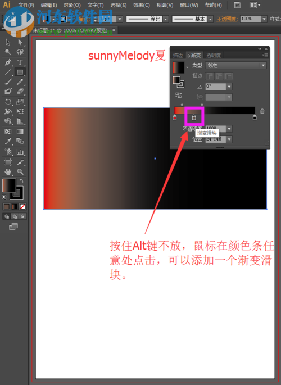The width and height of the screenshot is (281, 385).
Task: Select the Artboard tool
Action: click(8, 162)
